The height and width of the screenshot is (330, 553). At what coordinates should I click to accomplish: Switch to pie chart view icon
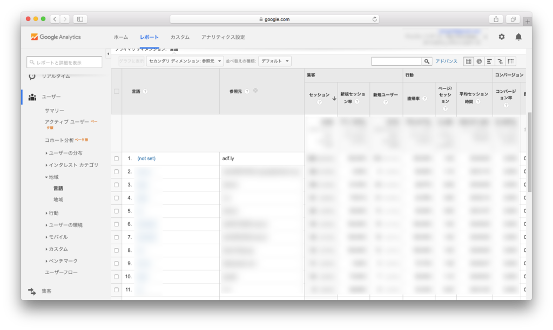click(x=479, y=61)
